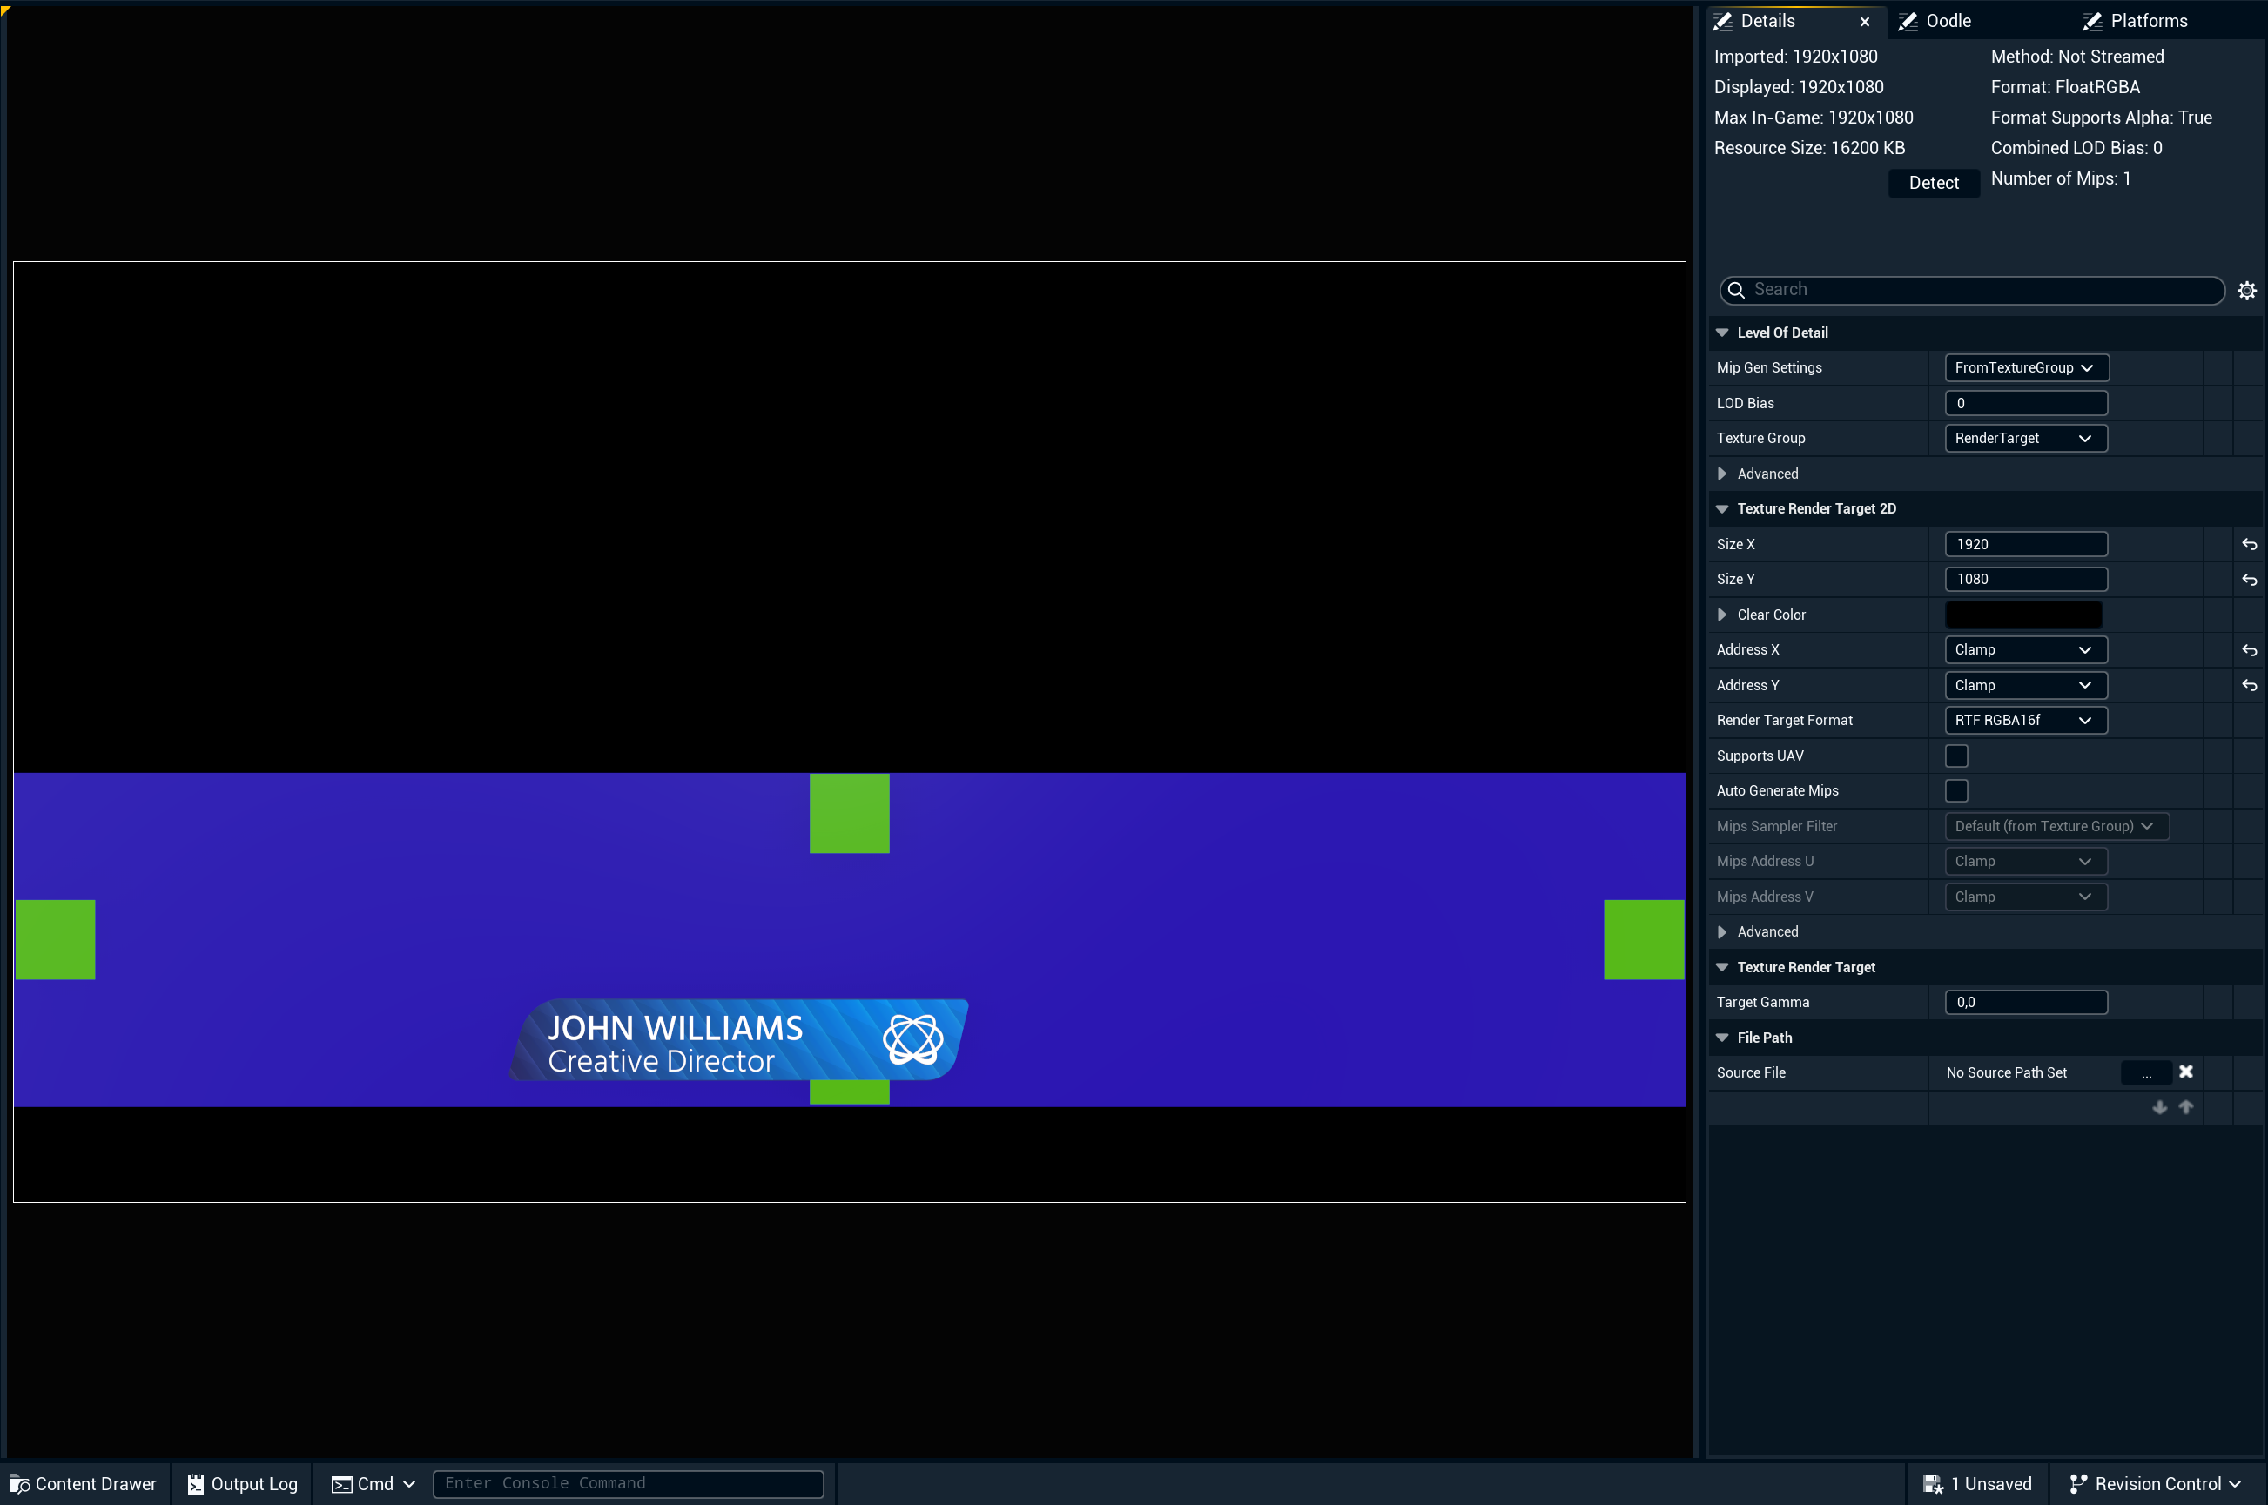
Task: Click the Detect button
Action: coord(1933,184)
